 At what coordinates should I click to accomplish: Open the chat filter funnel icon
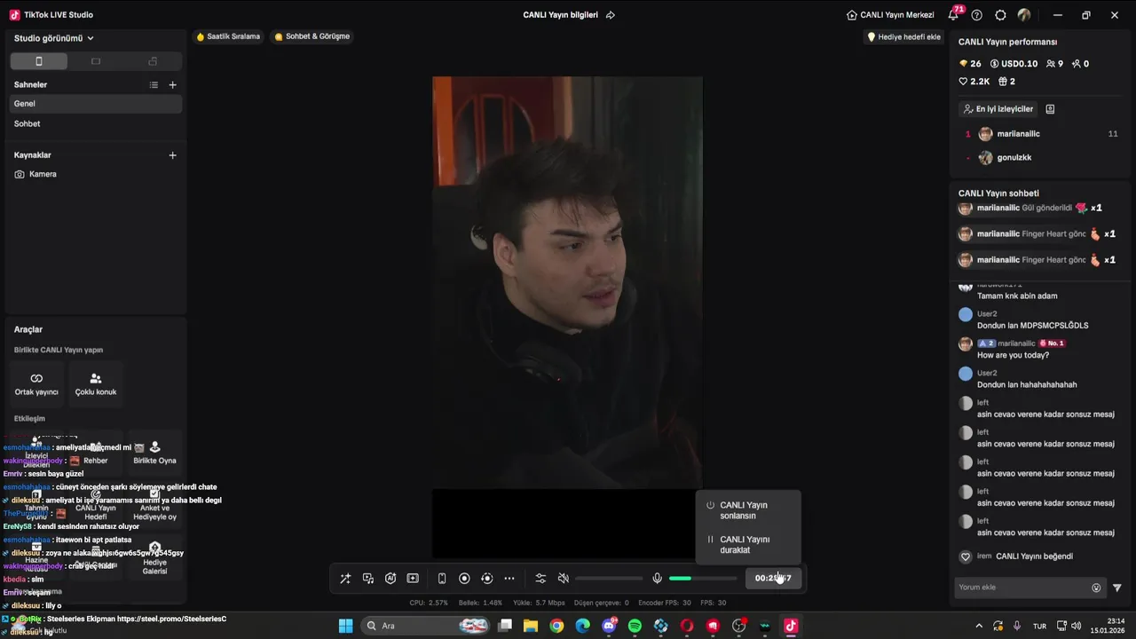pos(1117,588)
